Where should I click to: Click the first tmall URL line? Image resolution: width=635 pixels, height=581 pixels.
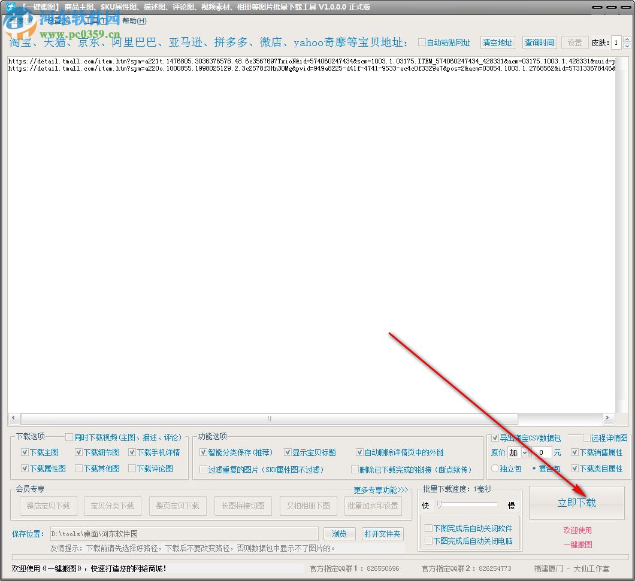(312, 61)
